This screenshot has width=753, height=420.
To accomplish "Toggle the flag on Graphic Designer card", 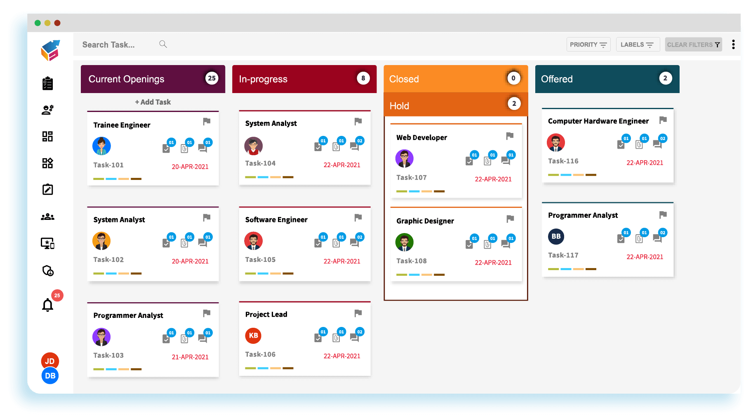I will click(510, 219).
